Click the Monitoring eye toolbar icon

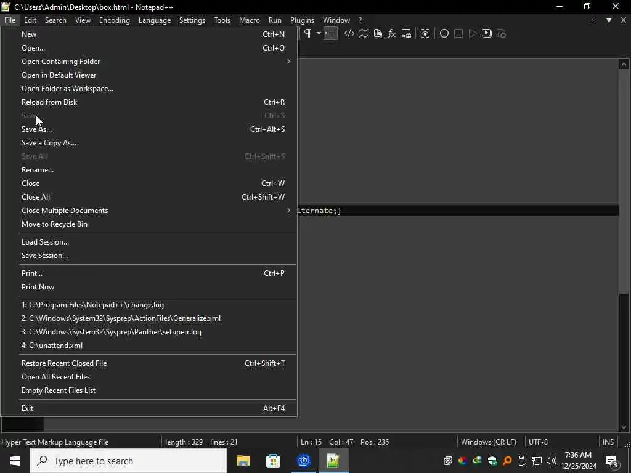(x=425, y=33)
